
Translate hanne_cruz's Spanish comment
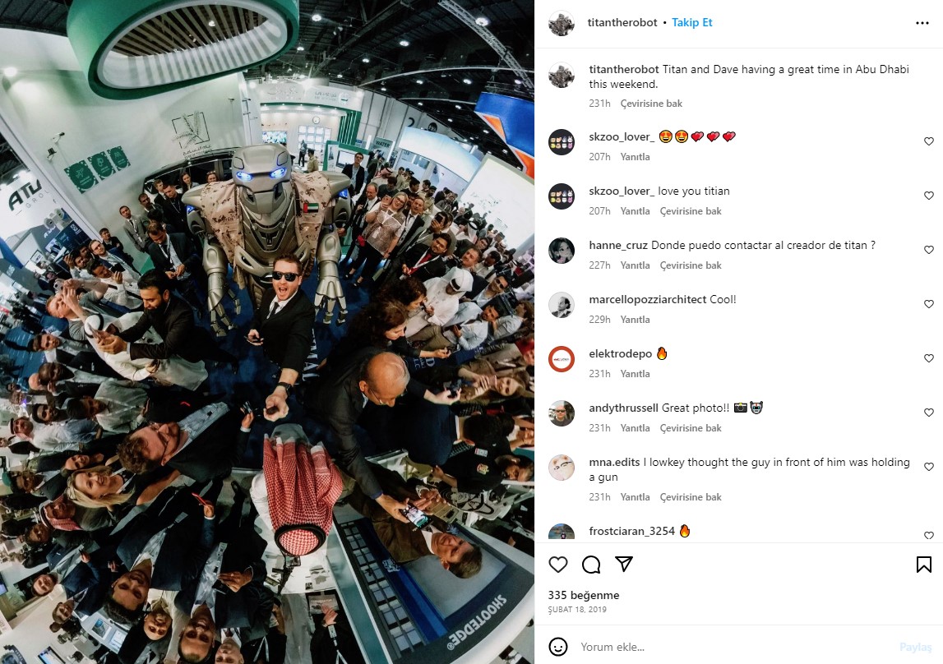pos(691,265)
